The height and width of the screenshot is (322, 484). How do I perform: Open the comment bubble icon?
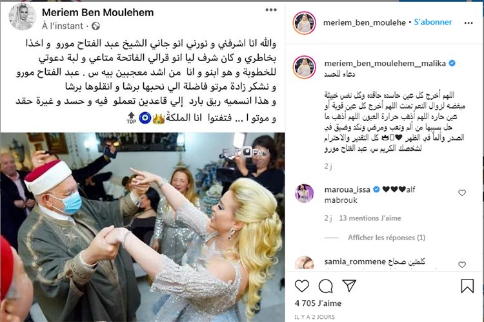tap(326, 286)
